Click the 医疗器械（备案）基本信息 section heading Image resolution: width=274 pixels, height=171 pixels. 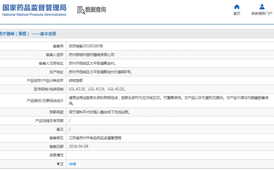point(28,34)
